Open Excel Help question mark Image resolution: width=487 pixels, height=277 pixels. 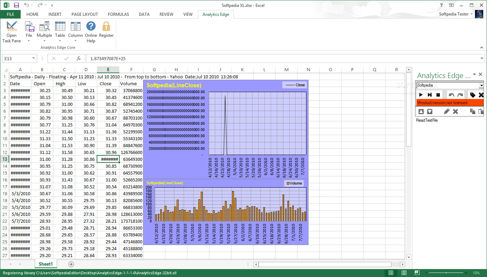point(442,5)
